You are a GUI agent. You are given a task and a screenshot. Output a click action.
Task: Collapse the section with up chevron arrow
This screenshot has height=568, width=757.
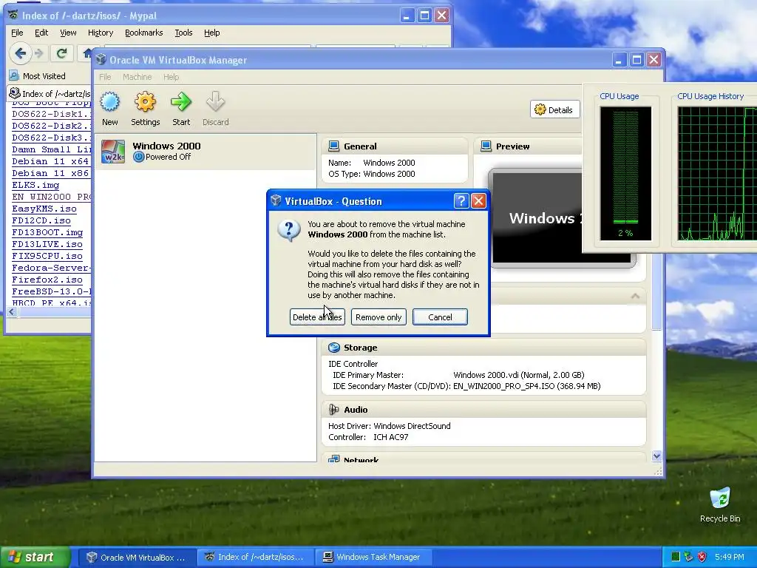[x=635, y=296]
